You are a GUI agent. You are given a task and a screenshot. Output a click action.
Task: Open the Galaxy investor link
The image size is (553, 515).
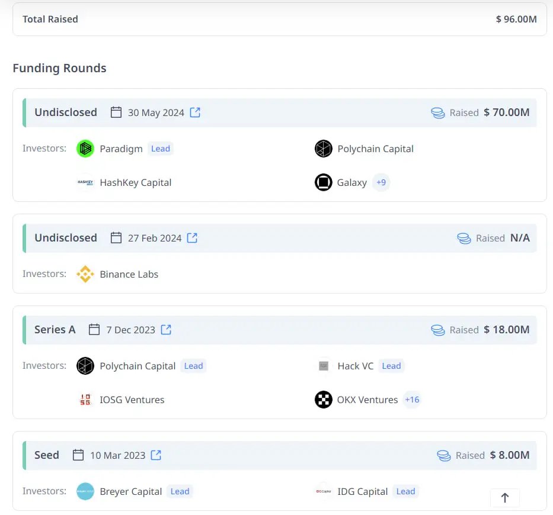click(x=352, y=183)
